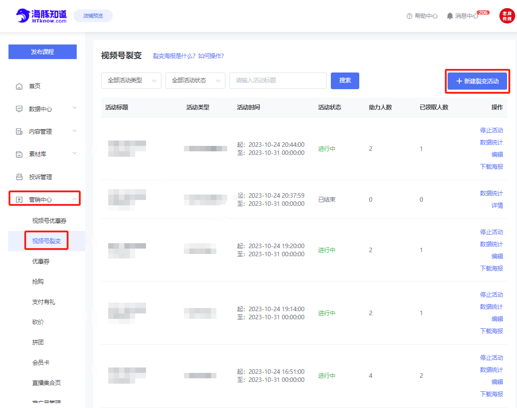The image size is (517, 408).
Task: Click 停止活动 for the 16:51:00 activity
Action: tap(491, 358)
